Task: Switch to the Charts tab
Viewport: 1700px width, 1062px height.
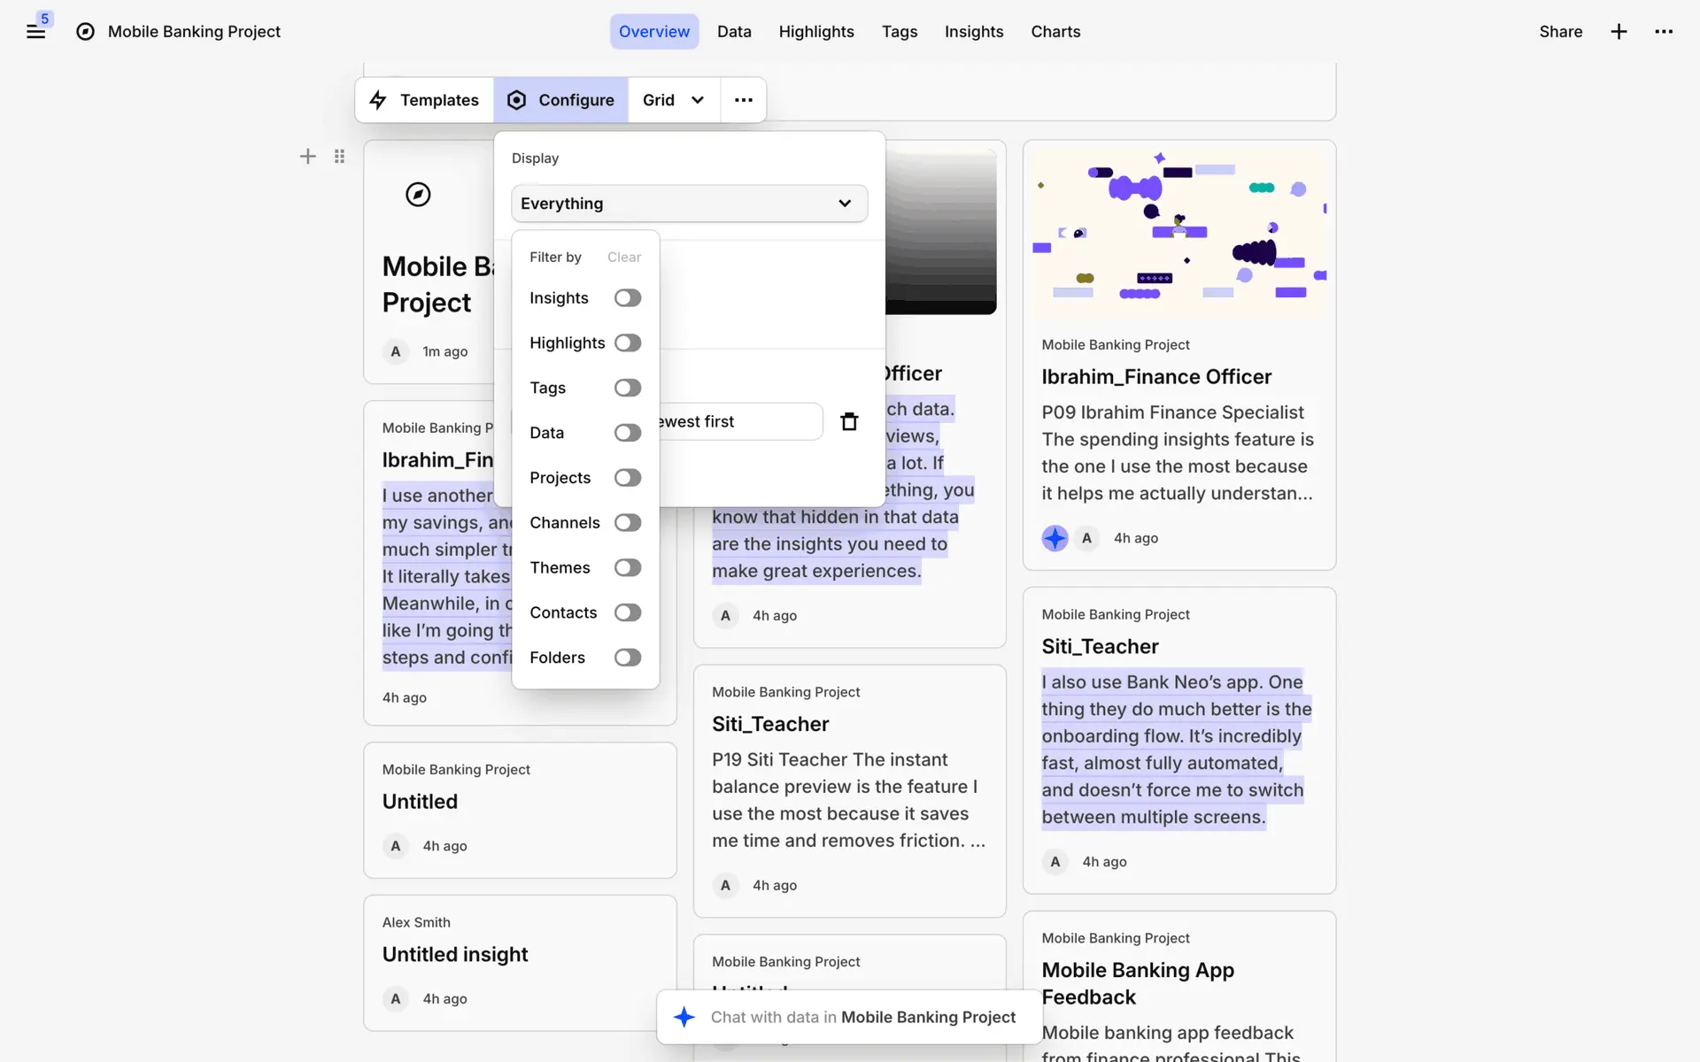Action: 1055,32
